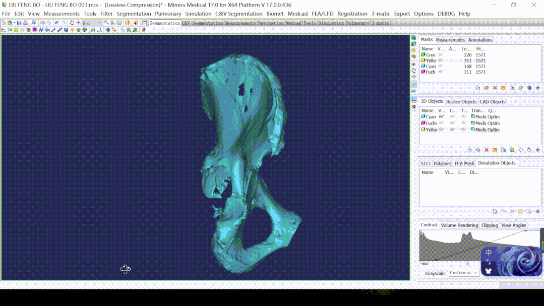Open the Box selection mode dropdown

(99, 23)
